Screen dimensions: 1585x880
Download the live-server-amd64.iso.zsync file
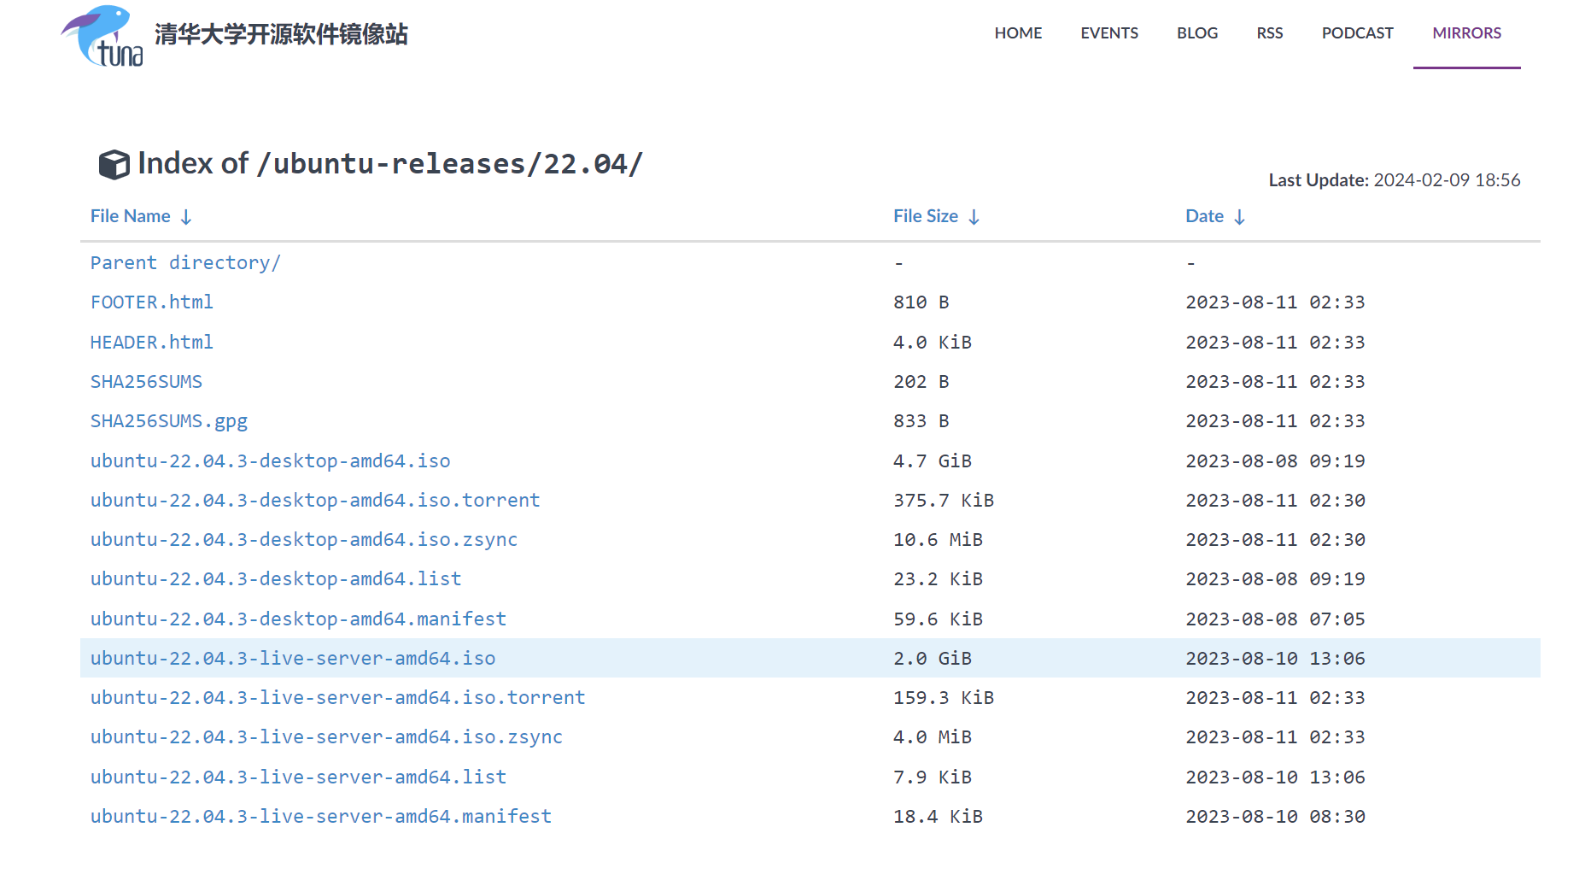click(326, 737)
